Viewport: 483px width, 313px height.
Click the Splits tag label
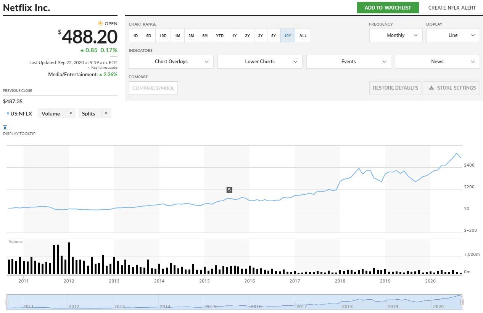(89, 114)
